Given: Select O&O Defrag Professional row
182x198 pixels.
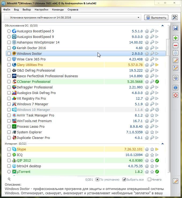Looking at the screenshot, I should (x=86, y=71).
